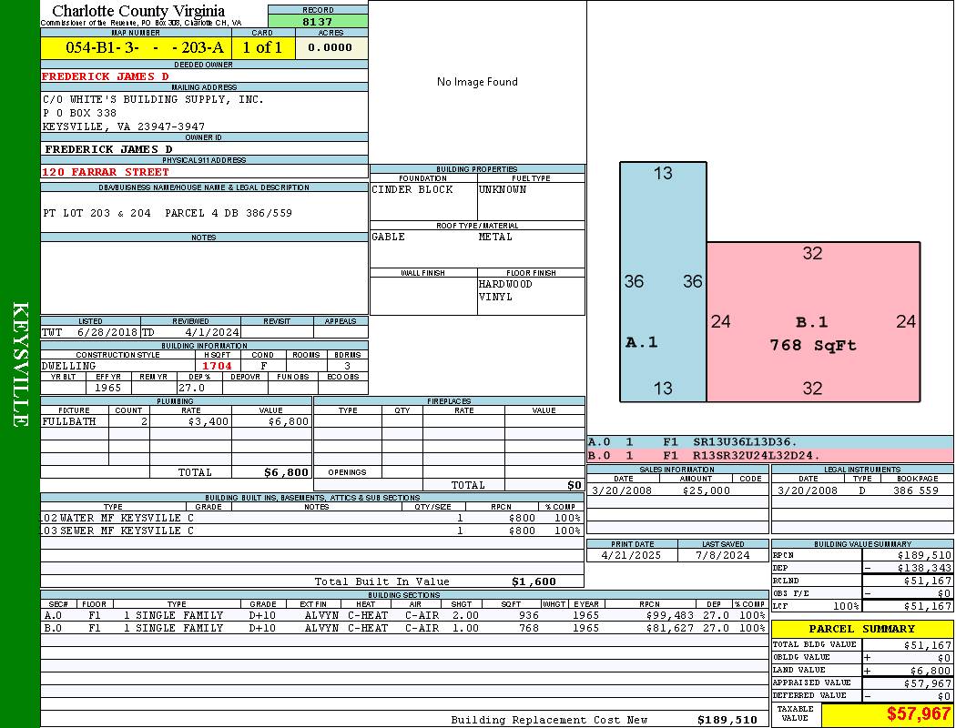This screenshot has width=956, height=728.
Task: Click the green KEYSVILLE sidebar label
Action: coord(20,364)
